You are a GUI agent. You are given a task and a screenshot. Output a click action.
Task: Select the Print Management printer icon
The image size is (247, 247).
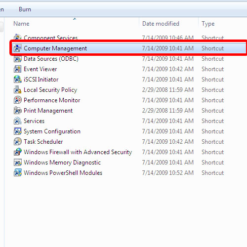(18, 111)
